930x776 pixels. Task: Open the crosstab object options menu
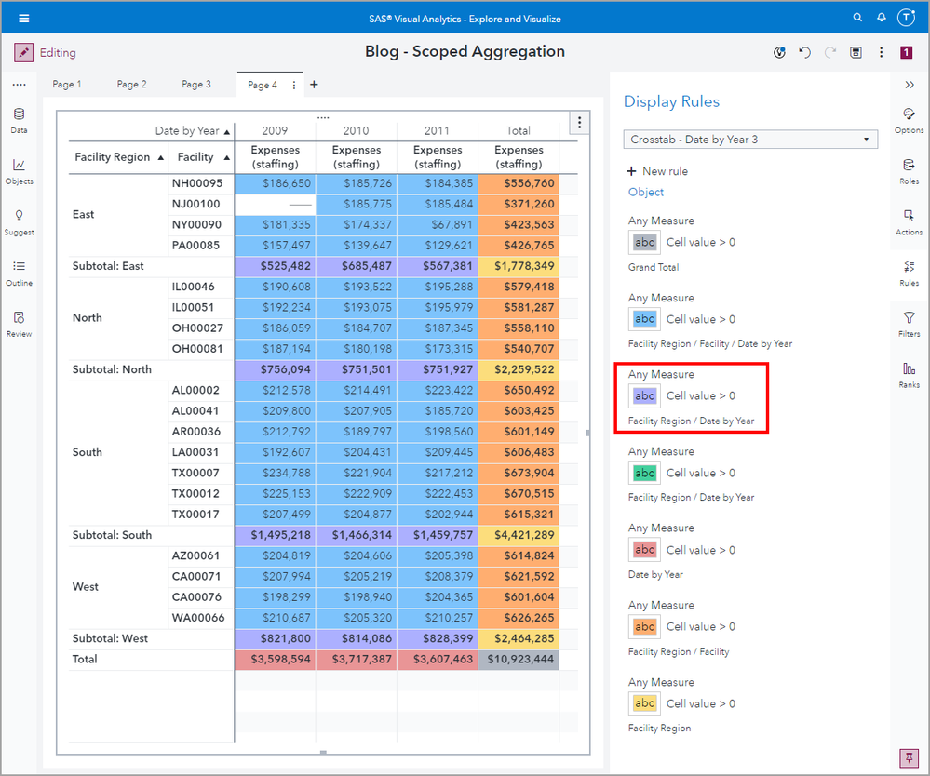(579, 123)
